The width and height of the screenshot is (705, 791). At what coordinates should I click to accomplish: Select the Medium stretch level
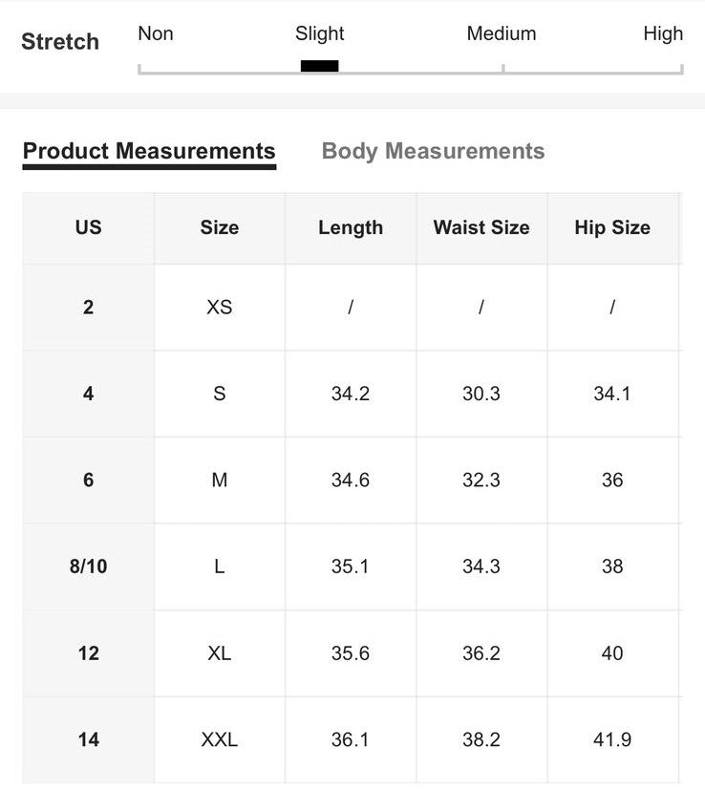point(501,34)
